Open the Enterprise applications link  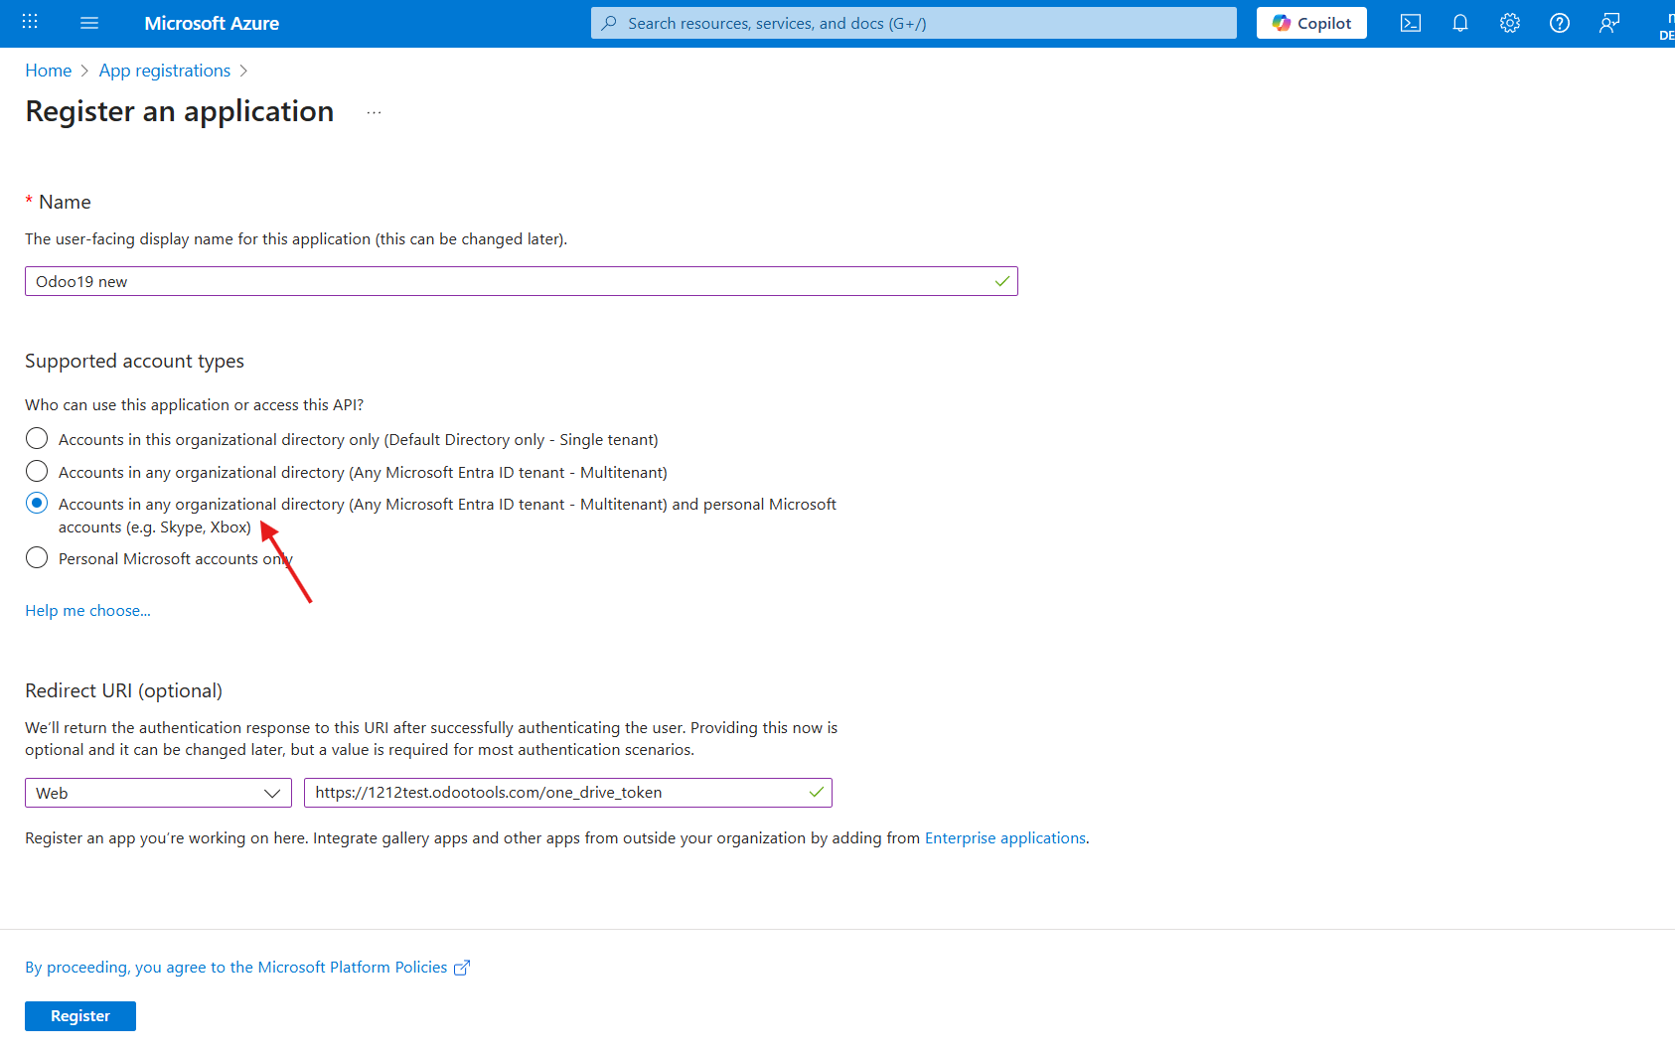pyautogui.click(x=1005, y=838)
